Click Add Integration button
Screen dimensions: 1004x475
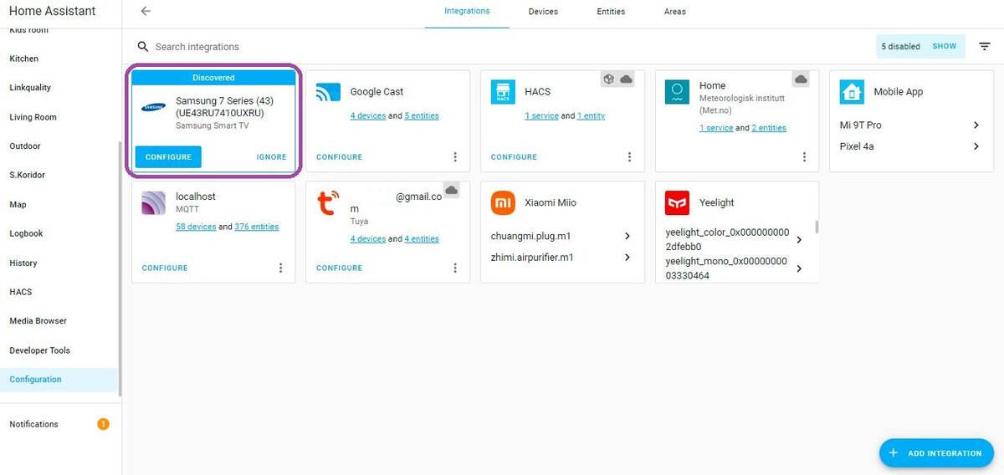click(x=936, y=453)
